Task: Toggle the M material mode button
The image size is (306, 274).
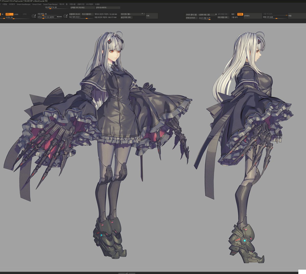Action: coord(3,14)
